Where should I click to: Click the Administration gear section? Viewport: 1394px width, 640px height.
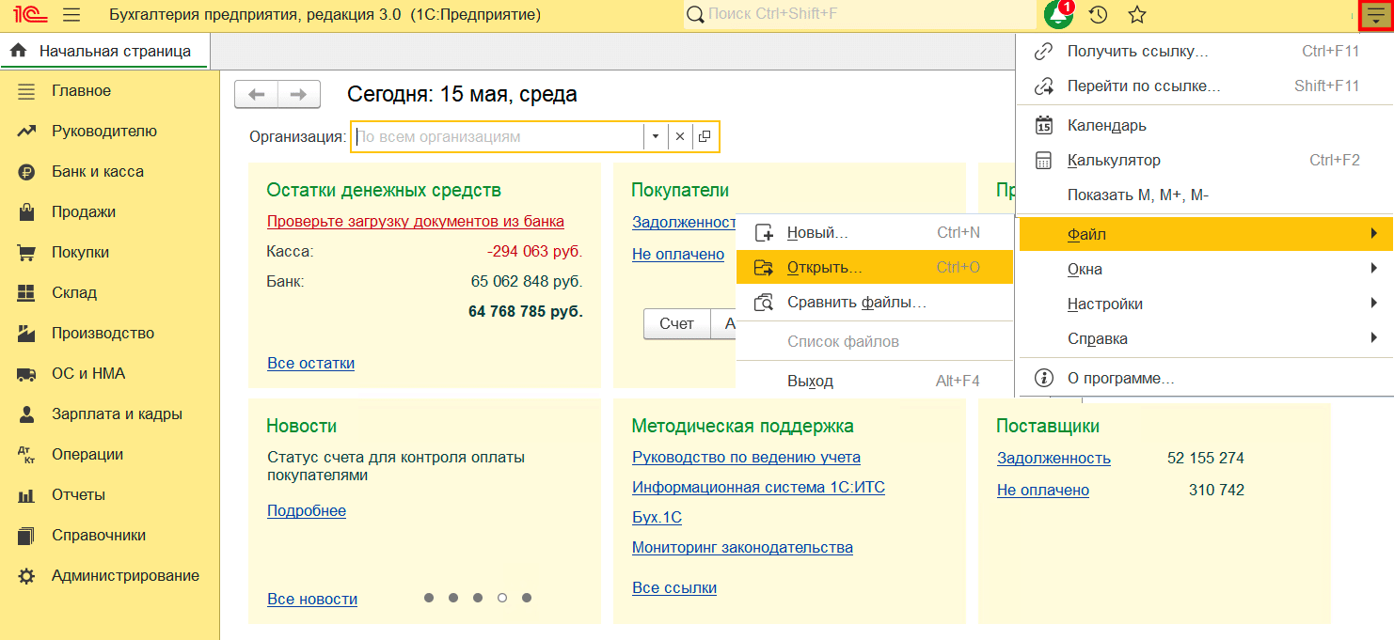point(124,576)
